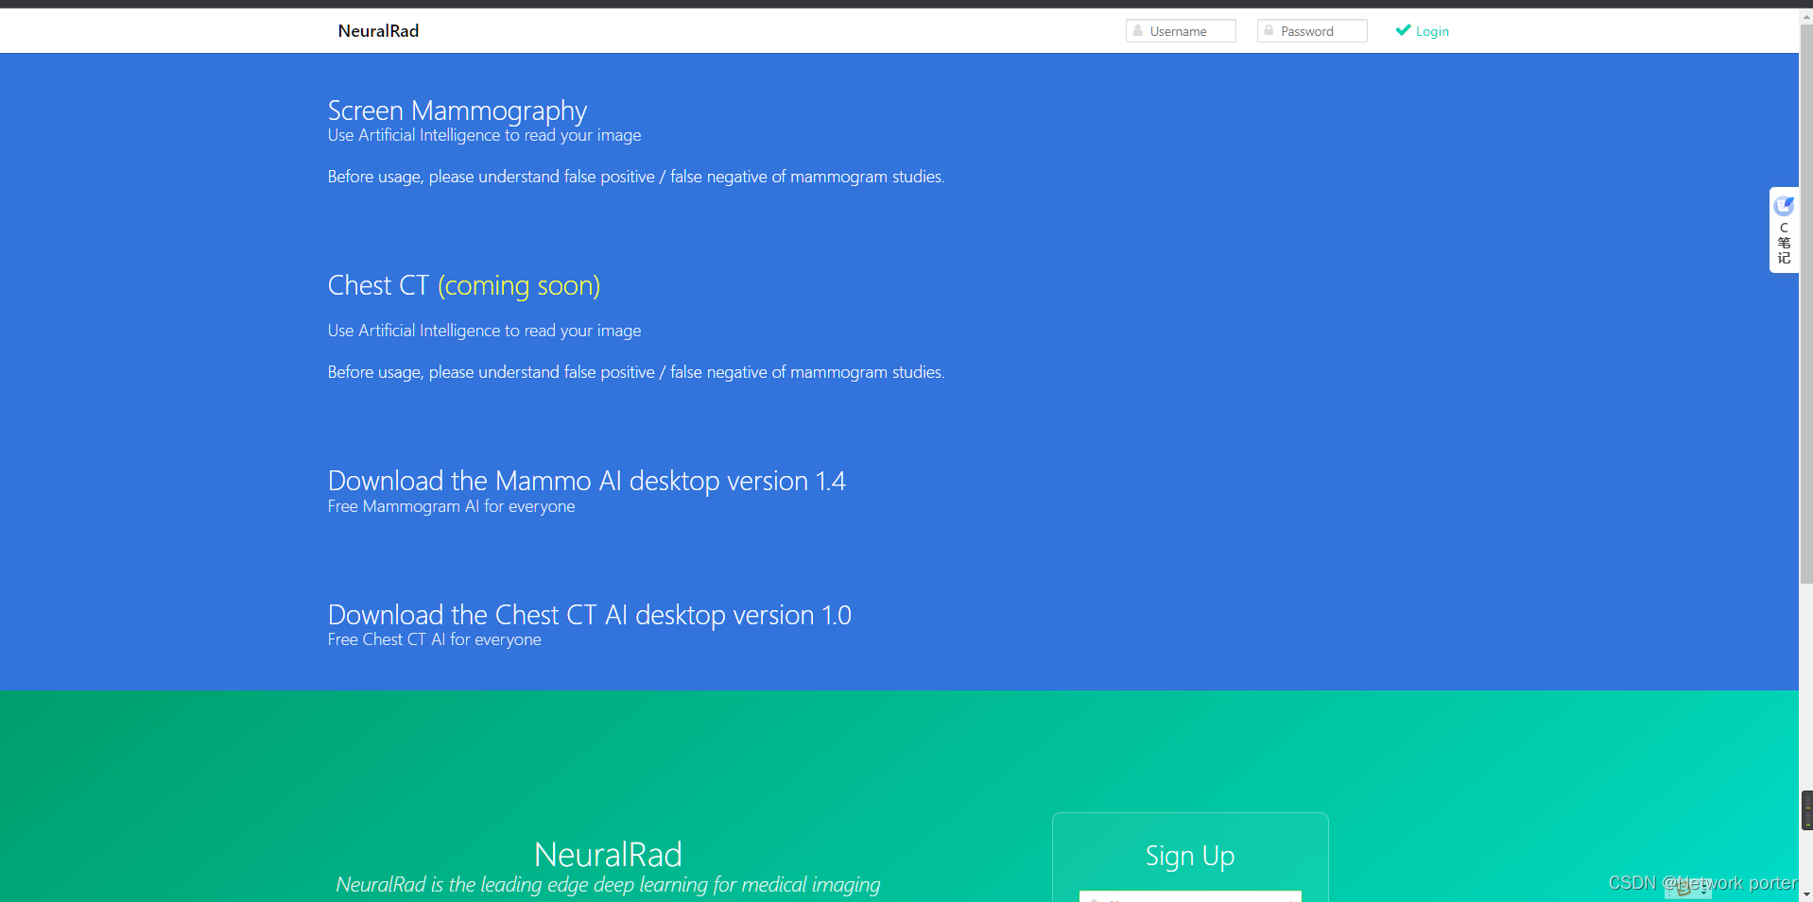1813x902 pixels.
Task: Download the Mammo AI desktop version 1.4
Action: [x=586, y=481]
